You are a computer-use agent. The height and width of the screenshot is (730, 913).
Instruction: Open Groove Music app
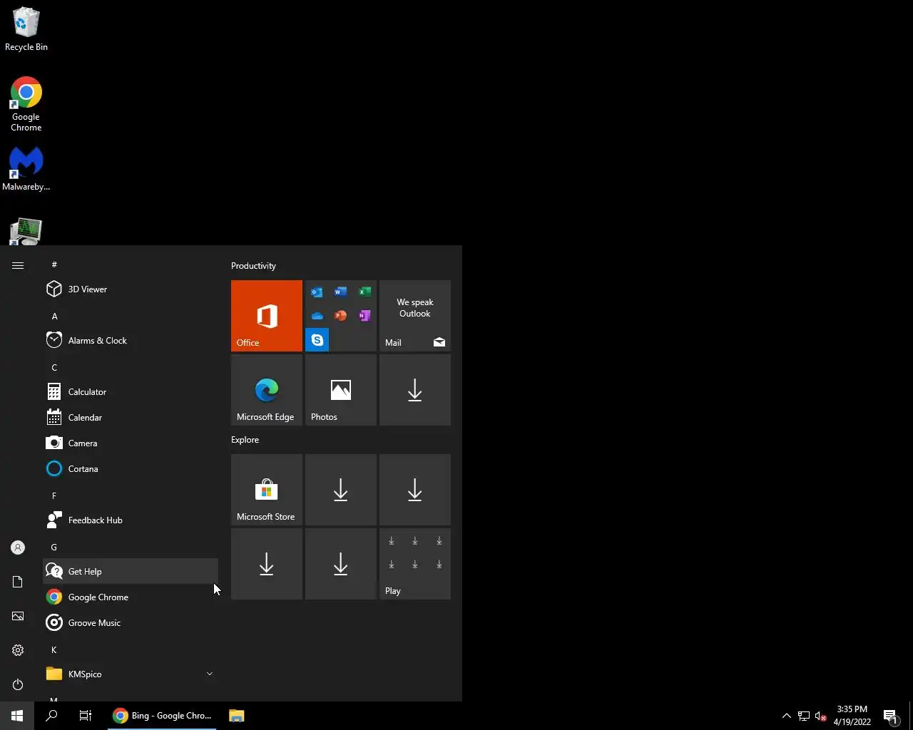click(131, 623)
